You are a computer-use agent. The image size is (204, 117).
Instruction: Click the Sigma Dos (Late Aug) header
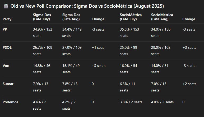[71, 17]
